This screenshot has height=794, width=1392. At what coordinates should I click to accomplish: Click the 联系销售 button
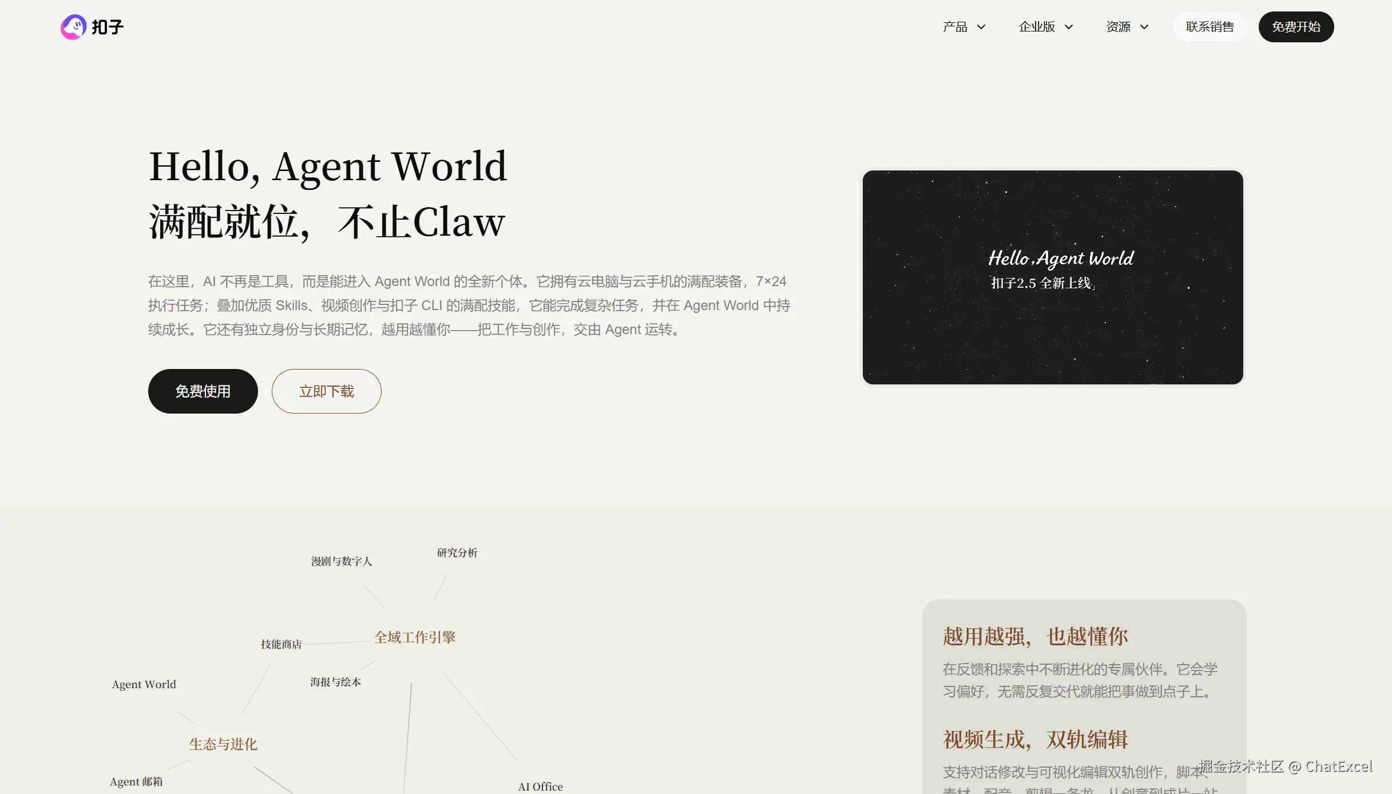pos(1209,27)
